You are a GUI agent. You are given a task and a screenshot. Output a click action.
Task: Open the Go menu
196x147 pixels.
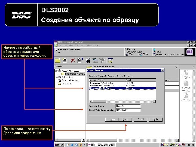click(76, 46)
